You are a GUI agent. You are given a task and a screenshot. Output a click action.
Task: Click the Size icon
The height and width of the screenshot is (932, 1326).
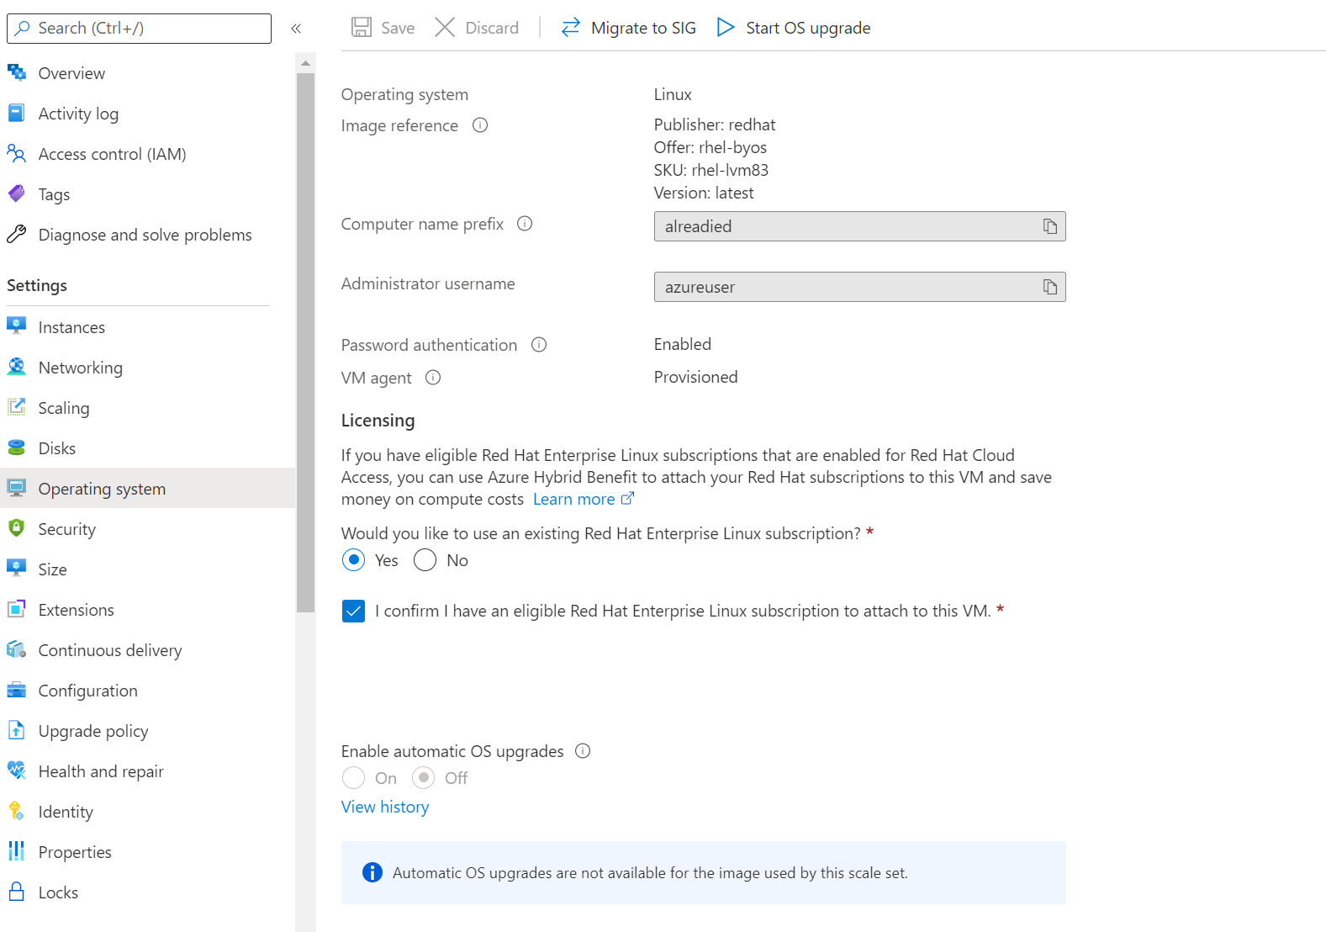17,569
